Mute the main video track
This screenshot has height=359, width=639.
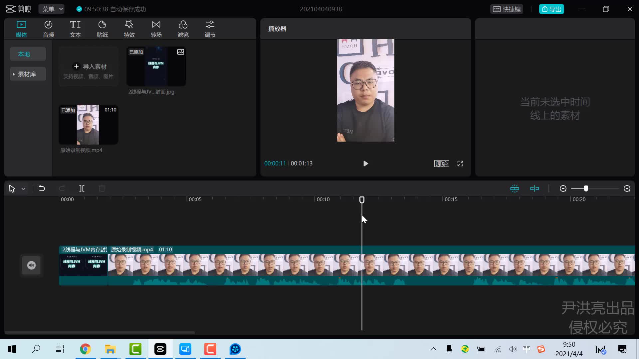point(31,265)
